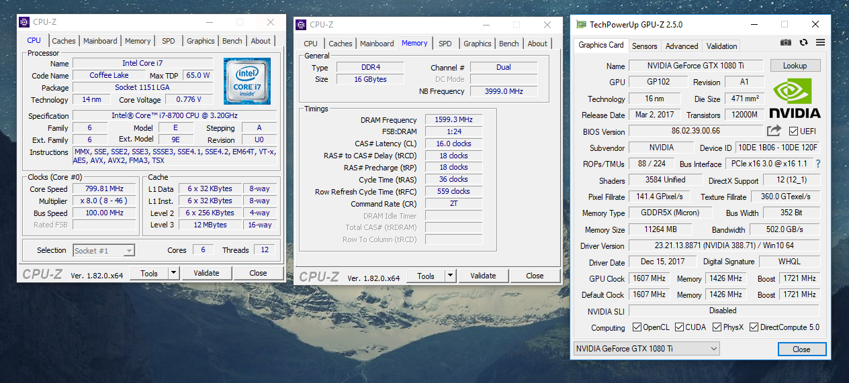Open the Validation tab in GPU-Z
The width and height of the screenshot is (849, 383).
(x=722, y=46)
